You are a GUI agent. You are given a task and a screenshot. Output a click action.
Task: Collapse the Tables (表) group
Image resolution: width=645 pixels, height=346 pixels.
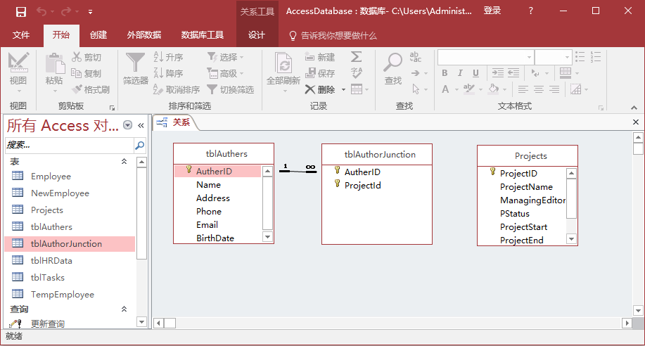[x=124, y=162]
